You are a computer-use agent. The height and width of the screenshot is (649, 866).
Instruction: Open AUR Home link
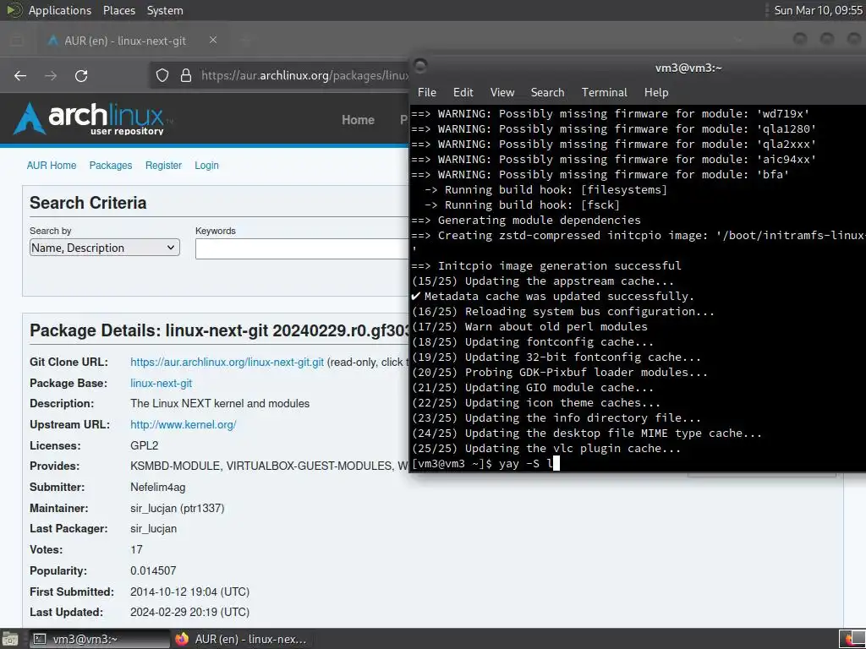[52, 165]
